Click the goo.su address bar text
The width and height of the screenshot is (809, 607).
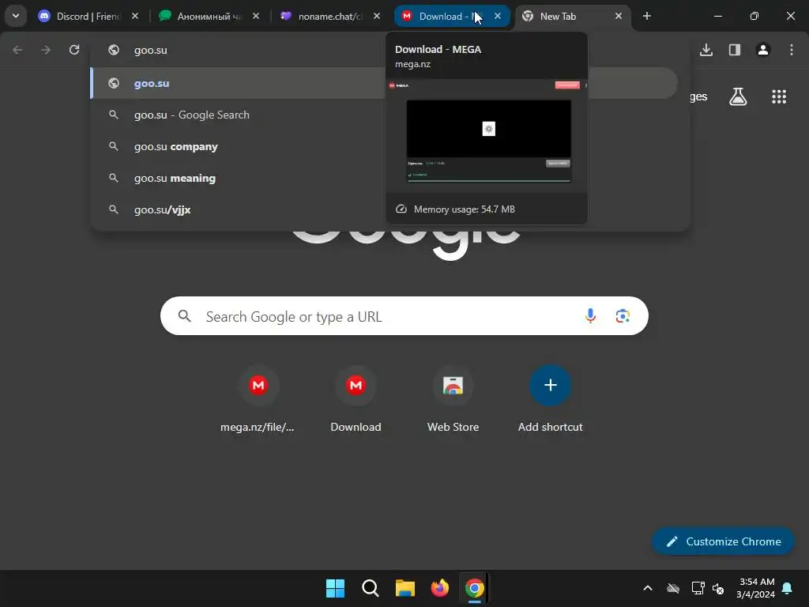[x=151, y=50]
